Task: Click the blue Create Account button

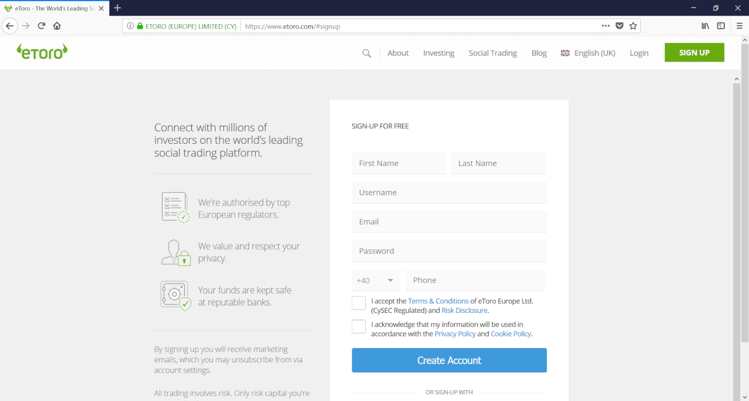Action: click(x=449, y=360)
